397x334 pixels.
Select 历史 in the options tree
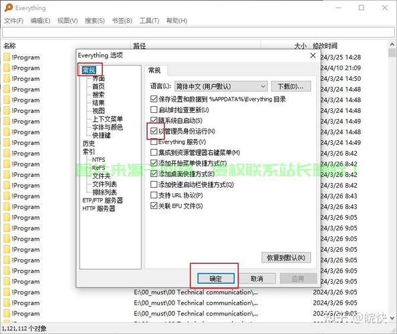tap(89, 144)
